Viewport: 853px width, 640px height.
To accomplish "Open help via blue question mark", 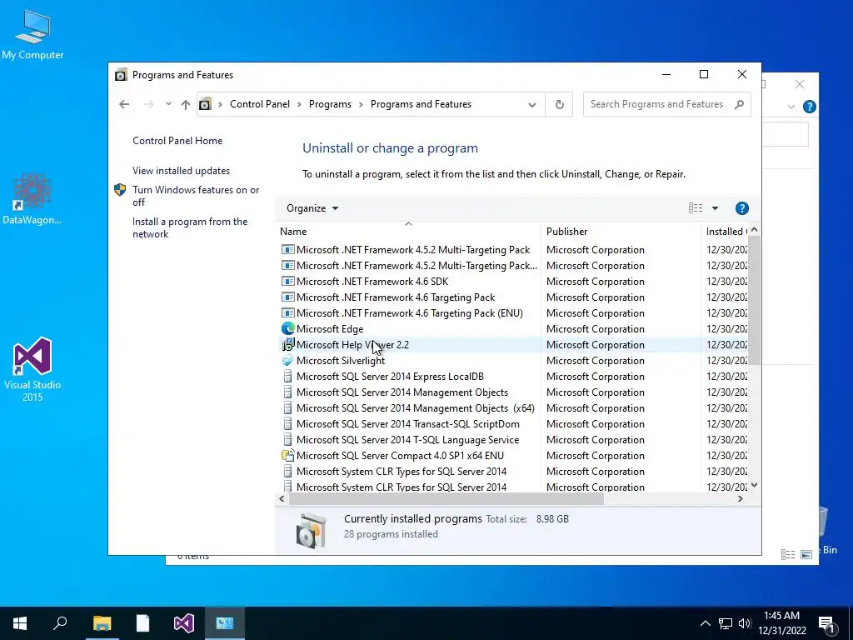I will coord(741,208).
